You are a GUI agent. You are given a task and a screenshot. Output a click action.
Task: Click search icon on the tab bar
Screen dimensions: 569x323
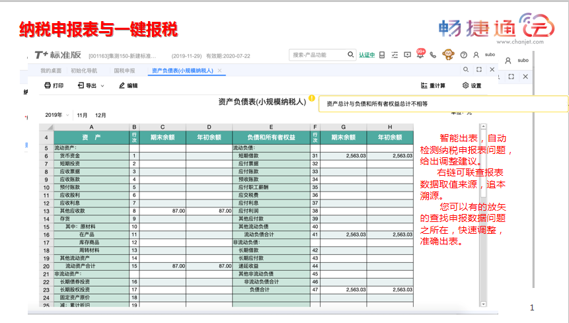tap(466, 69)
